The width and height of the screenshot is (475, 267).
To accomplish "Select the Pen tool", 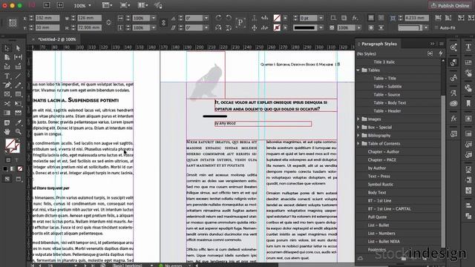I will (7, 85).
